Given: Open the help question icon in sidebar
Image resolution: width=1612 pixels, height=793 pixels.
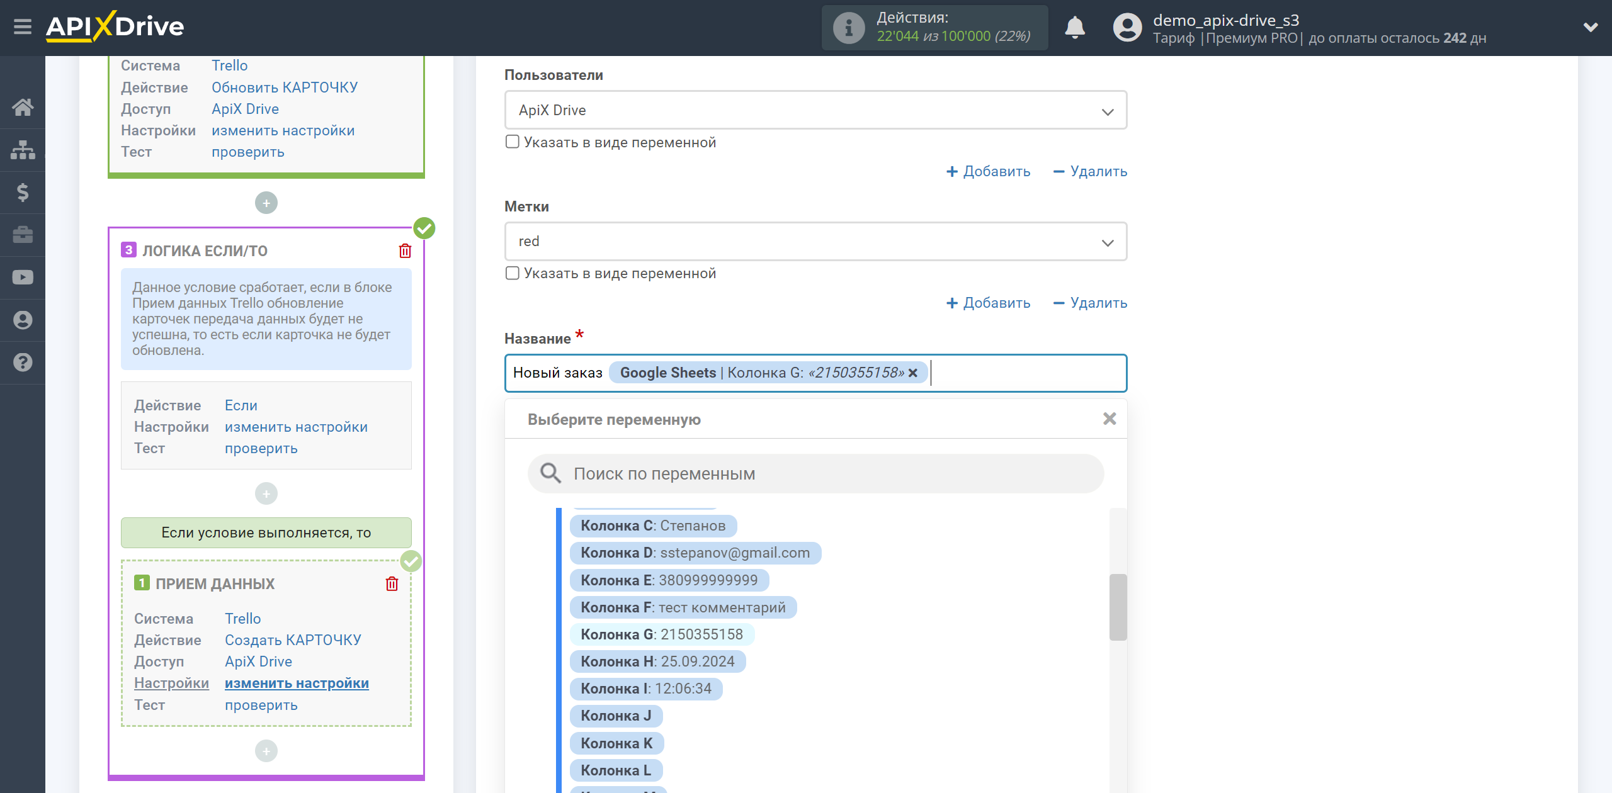Looking at the screenshot, I should (23, 363).
